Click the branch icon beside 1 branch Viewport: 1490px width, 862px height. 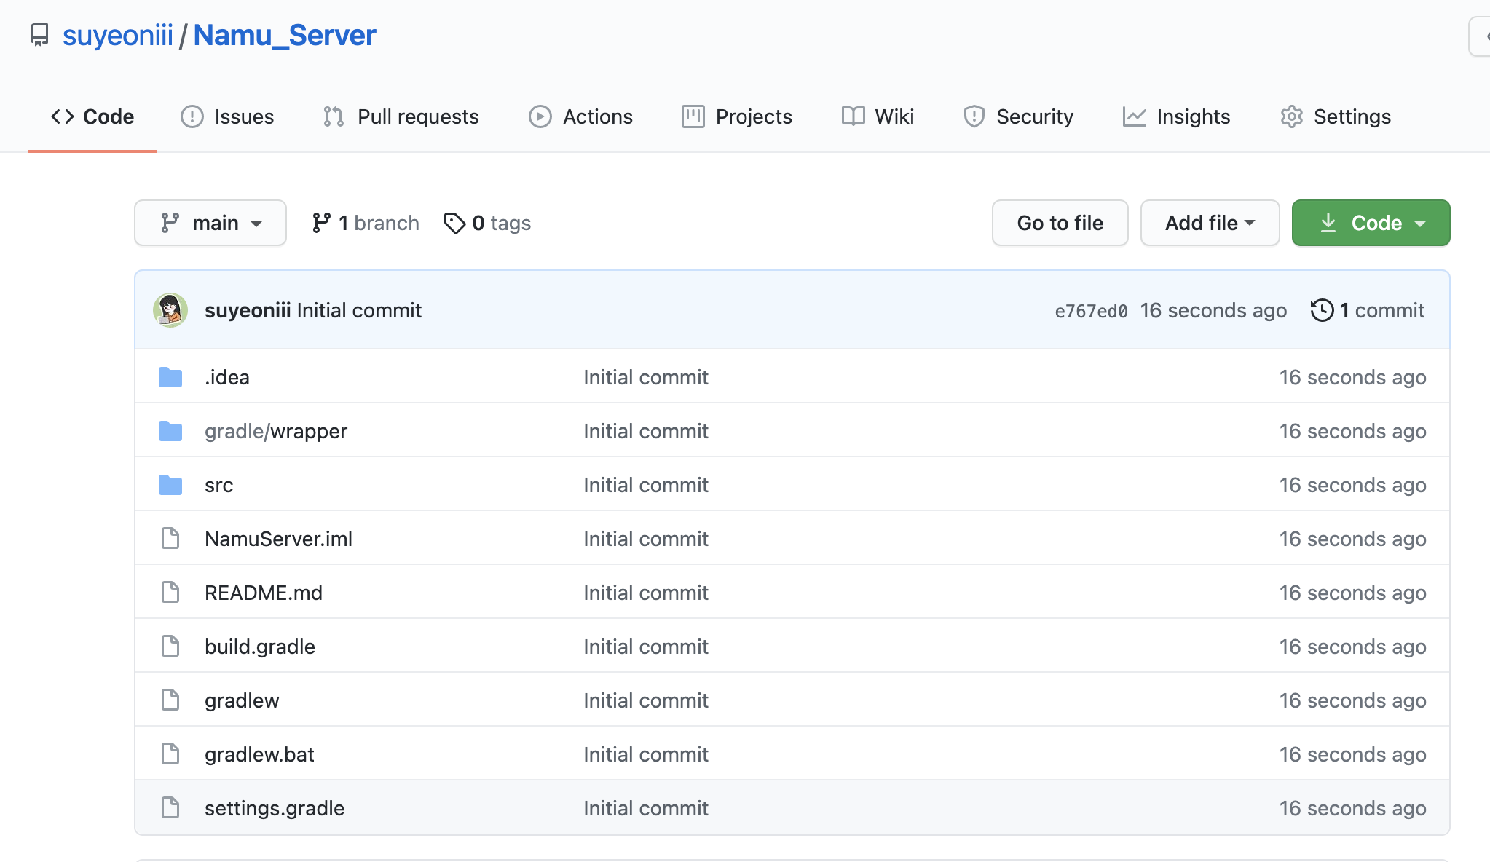click(321, 223)
